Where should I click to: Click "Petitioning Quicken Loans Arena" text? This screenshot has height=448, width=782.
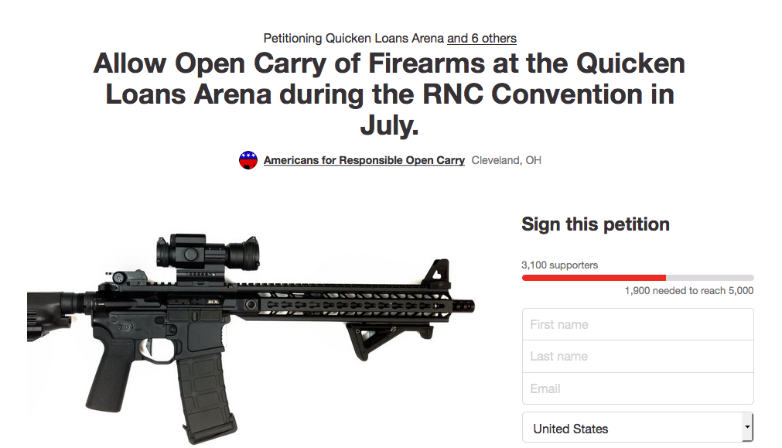(353, 38)
